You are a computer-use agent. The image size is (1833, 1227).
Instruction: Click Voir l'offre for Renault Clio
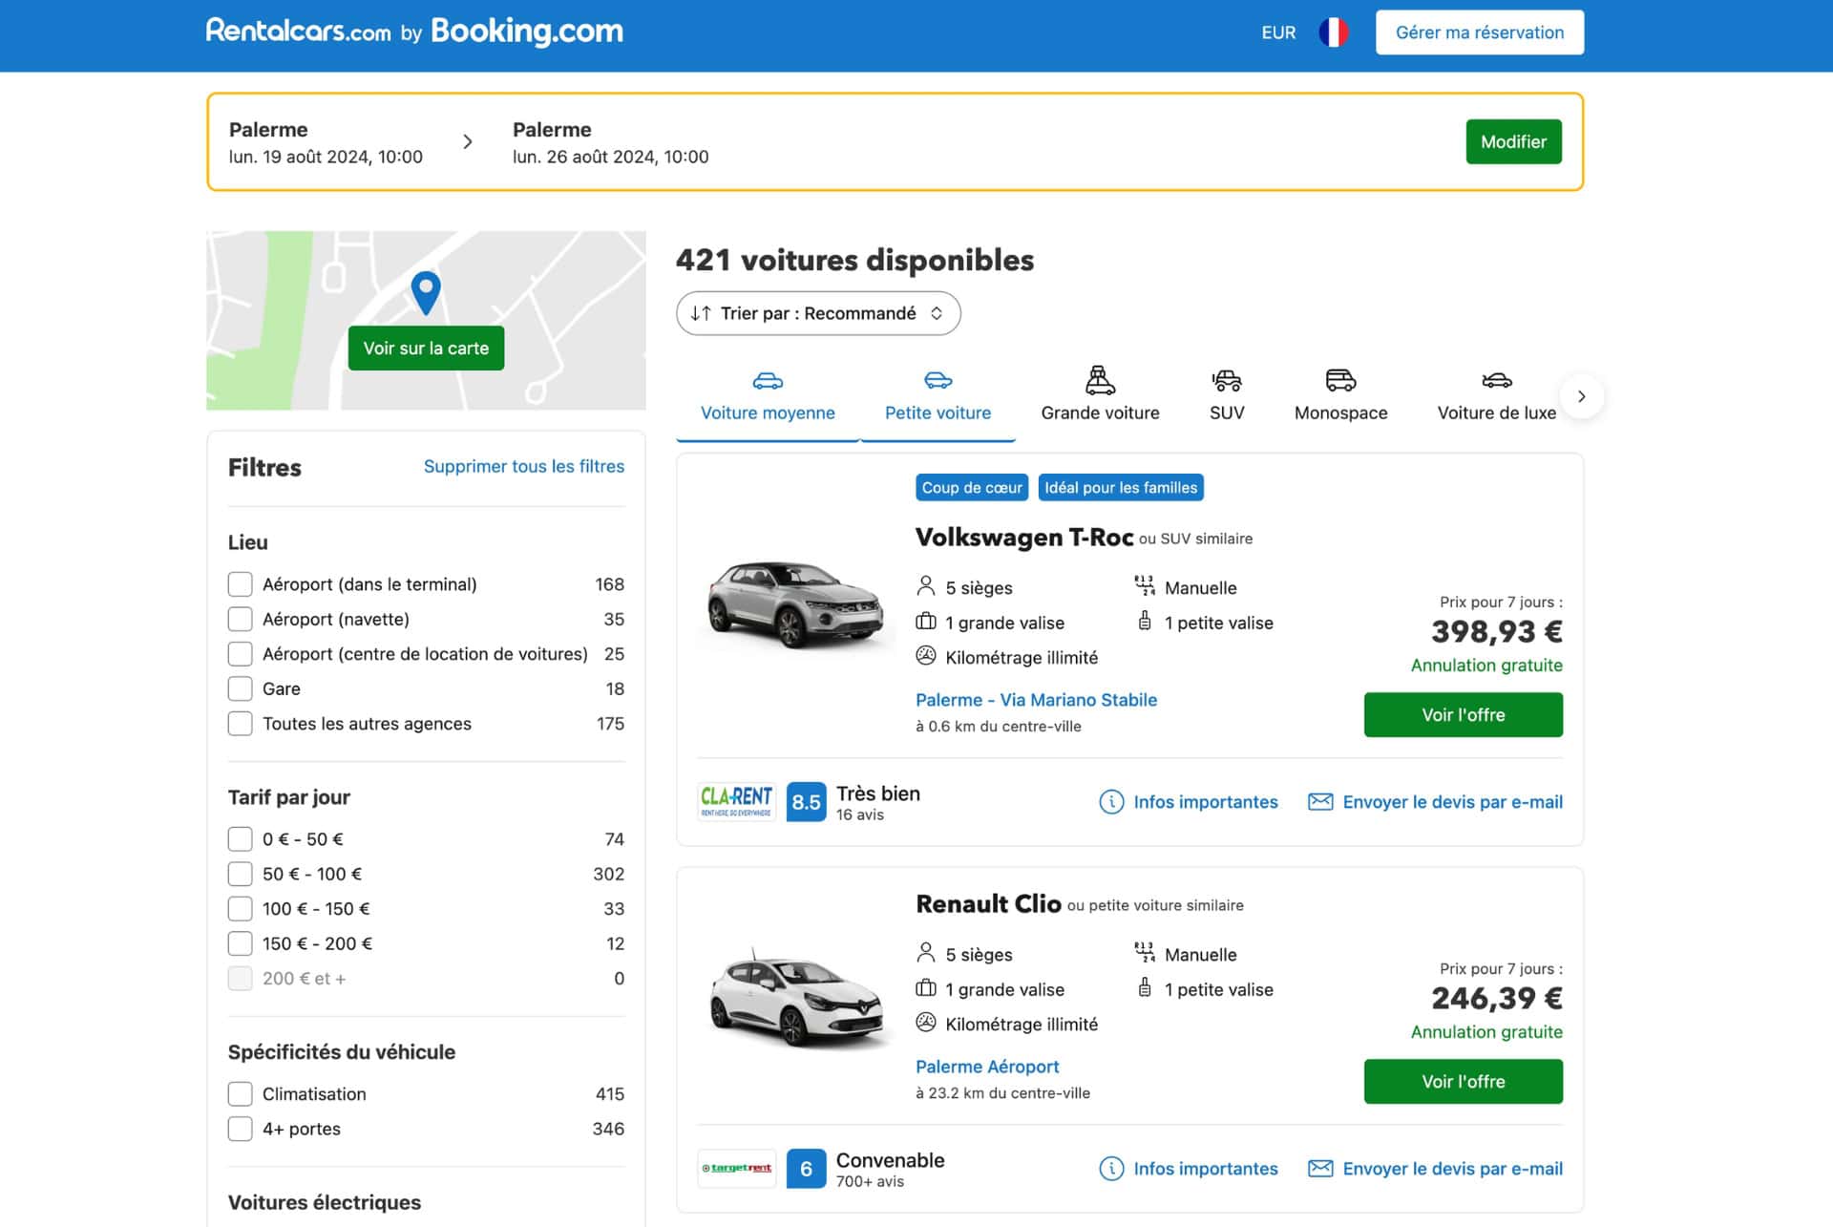[1463, 1082]
